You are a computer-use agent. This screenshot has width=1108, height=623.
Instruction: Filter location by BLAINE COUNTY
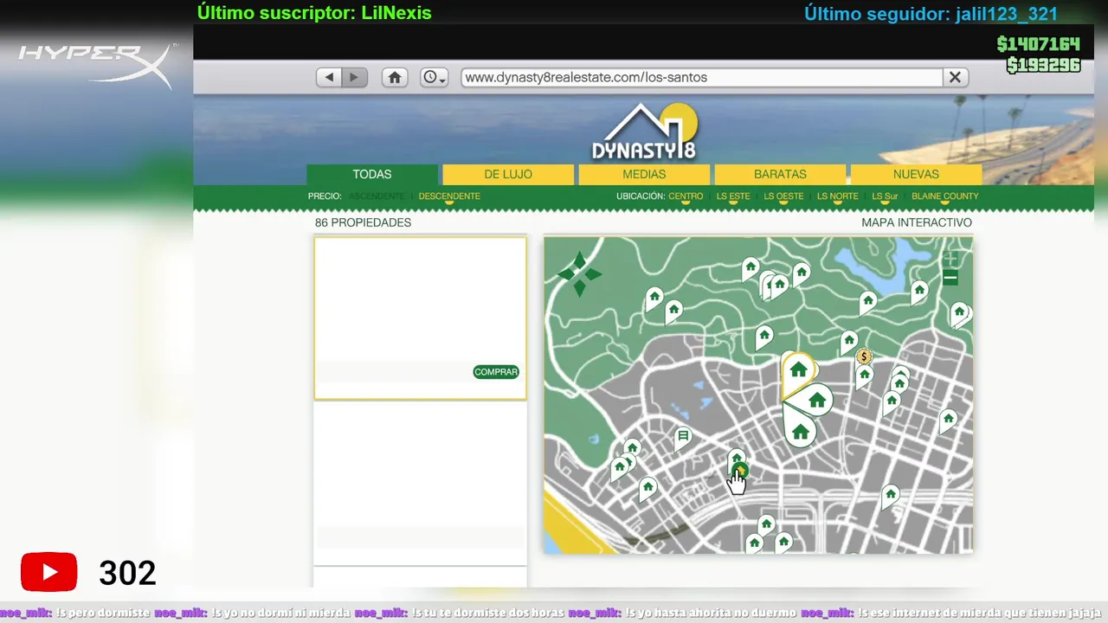click(x=945, y=196)
